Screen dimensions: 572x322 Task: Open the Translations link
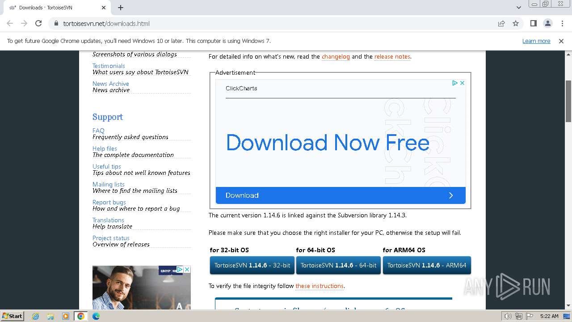click(x=108, y=220)
